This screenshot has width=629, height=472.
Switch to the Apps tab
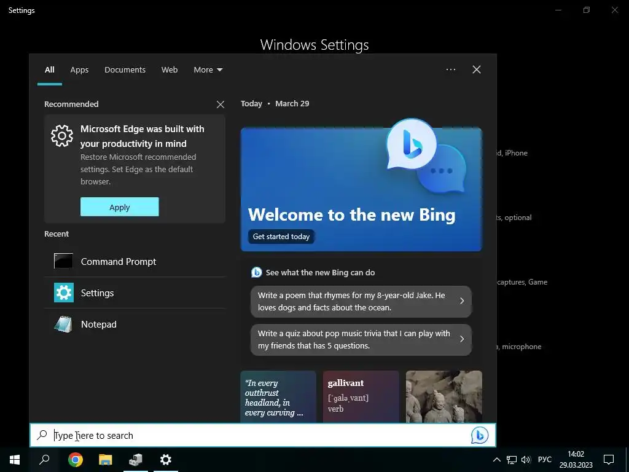(79, 70)
